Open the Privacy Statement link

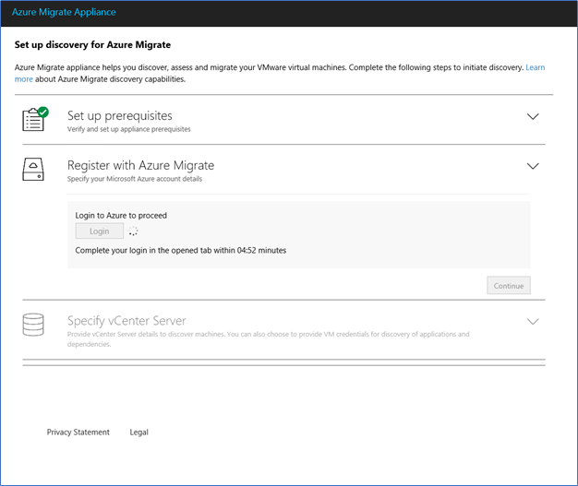78,433
